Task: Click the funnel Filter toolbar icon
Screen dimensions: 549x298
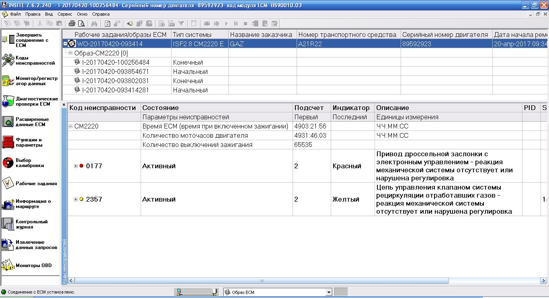Action: [181, 23]
